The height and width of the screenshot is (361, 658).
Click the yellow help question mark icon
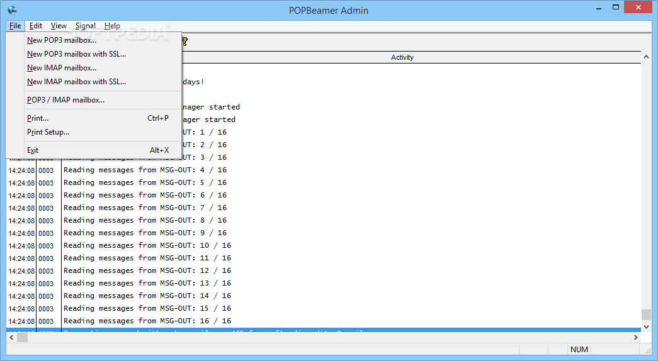tap(184, 41)
